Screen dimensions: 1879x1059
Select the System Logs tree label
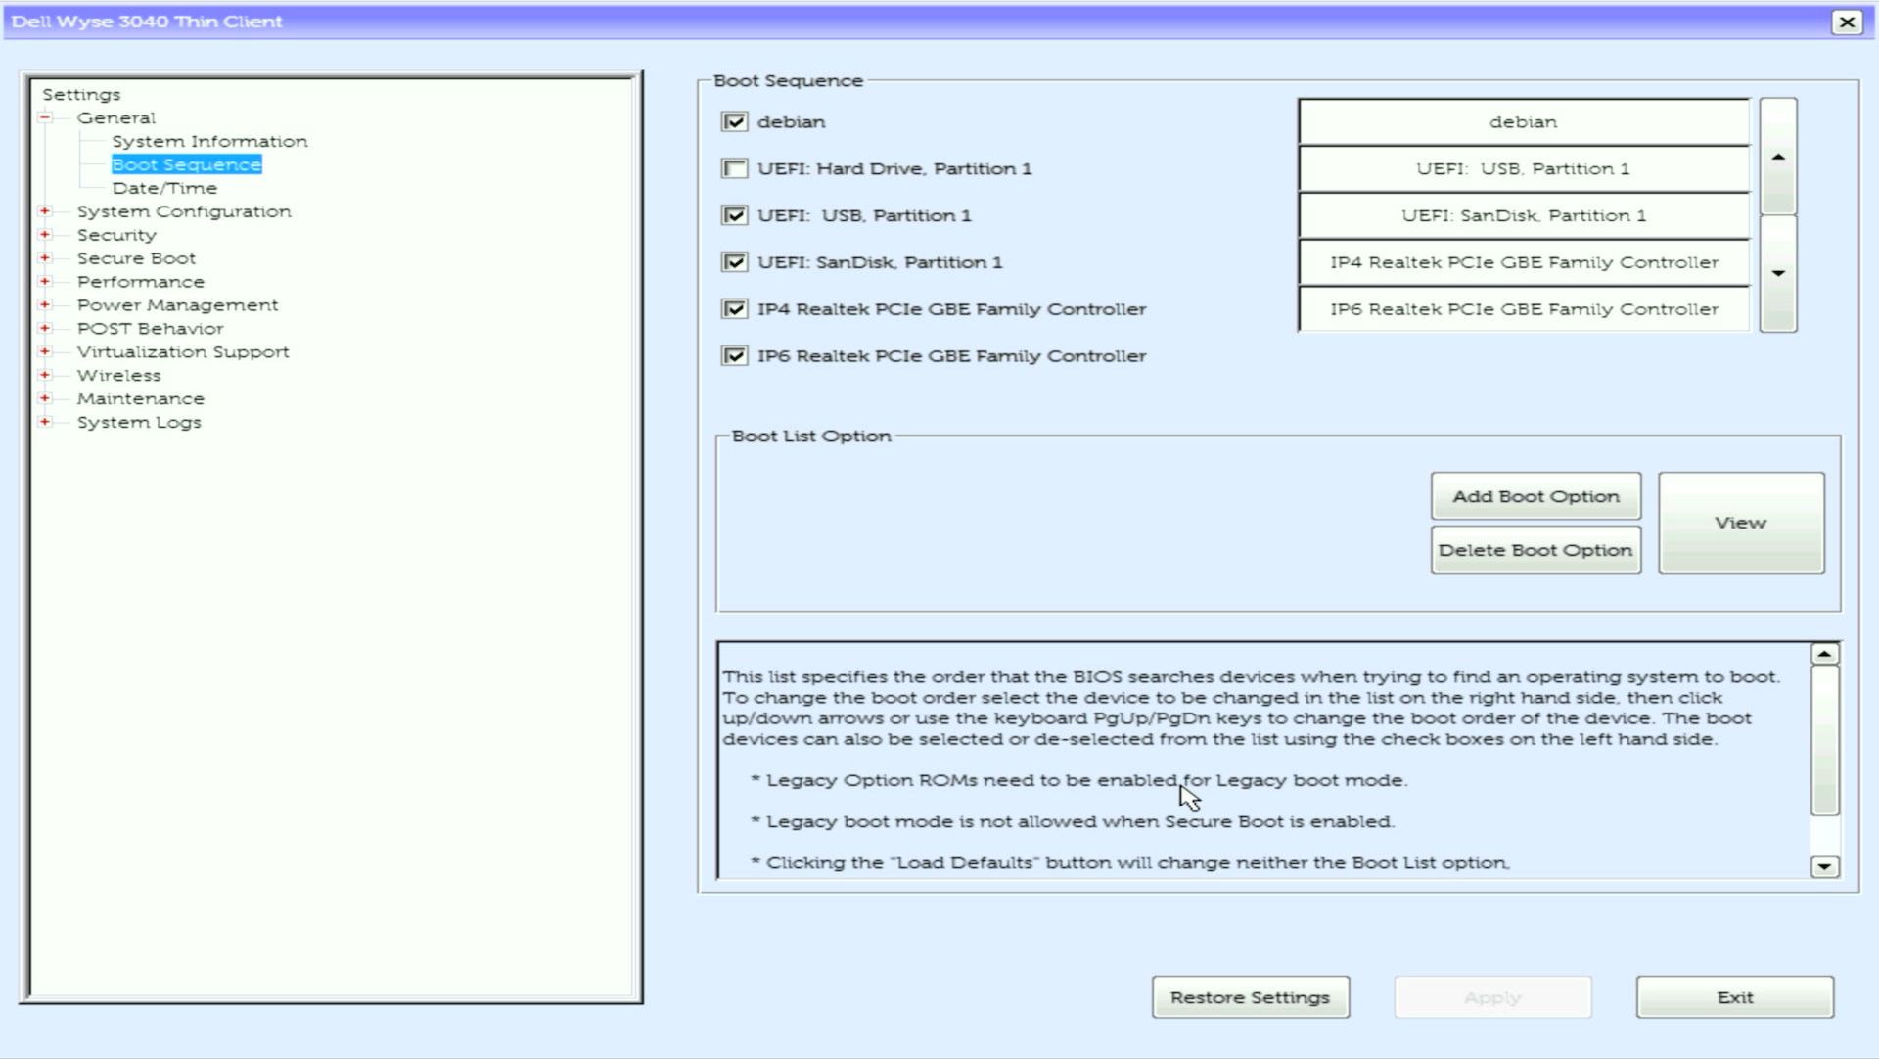coord(139,423)
